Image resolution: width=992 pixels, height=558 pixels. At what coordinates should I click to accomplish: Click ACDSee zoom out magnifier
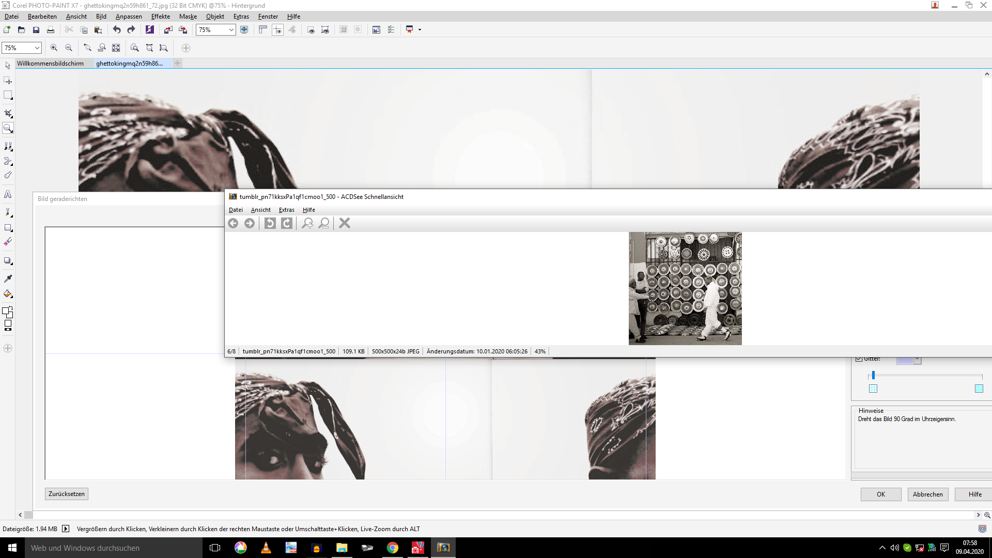pyautogui.click(x=324, y=223)
